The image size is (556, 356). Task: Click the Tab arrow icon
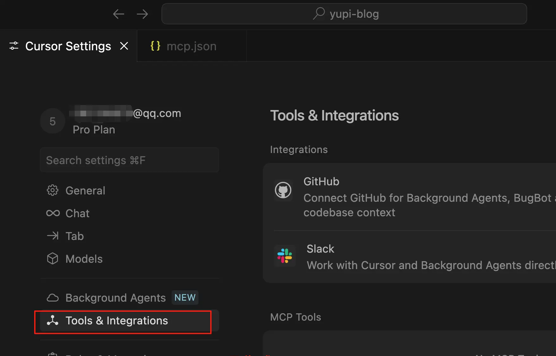53,236
